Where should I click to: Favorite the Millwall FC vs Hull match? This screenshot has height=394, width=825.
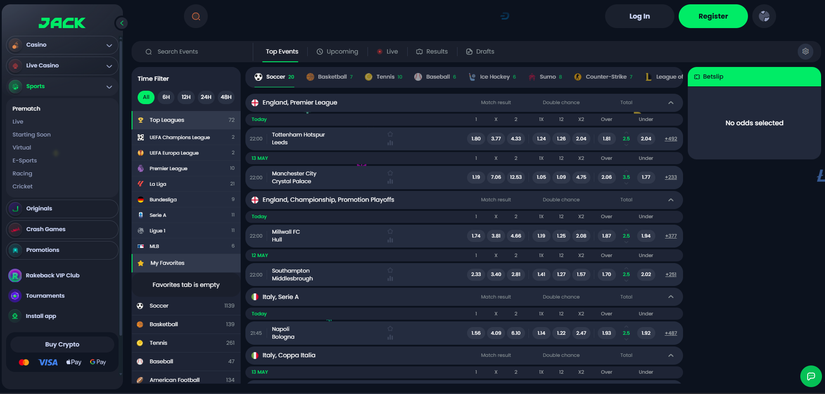pyautogui.click(x=390, y=232)
